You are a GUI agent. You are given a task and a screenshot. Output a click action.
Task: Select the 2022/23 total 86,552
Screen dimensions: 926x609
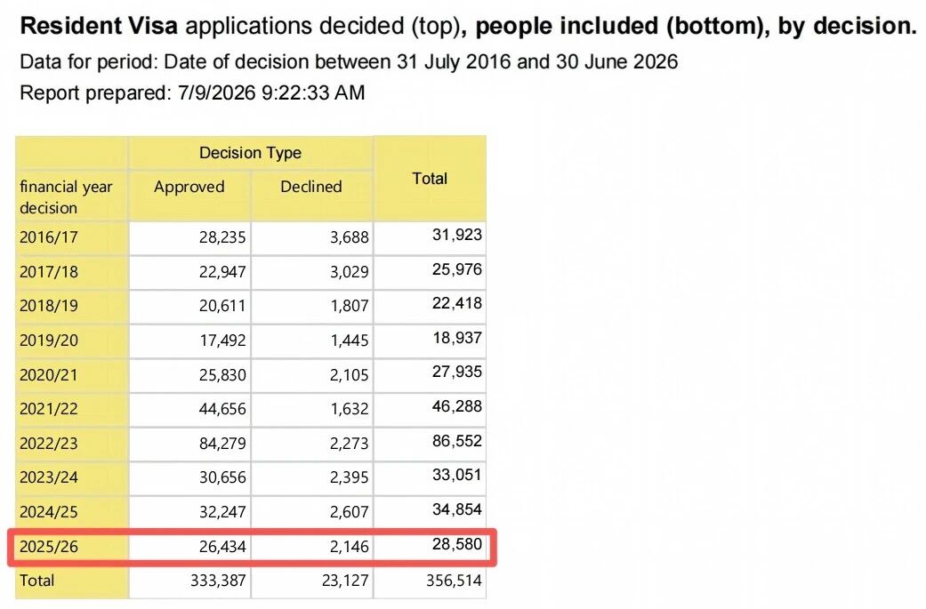[x=456, y=441]
